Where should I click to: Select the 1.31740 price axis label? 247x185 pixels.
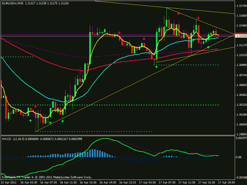click(241, 6)
